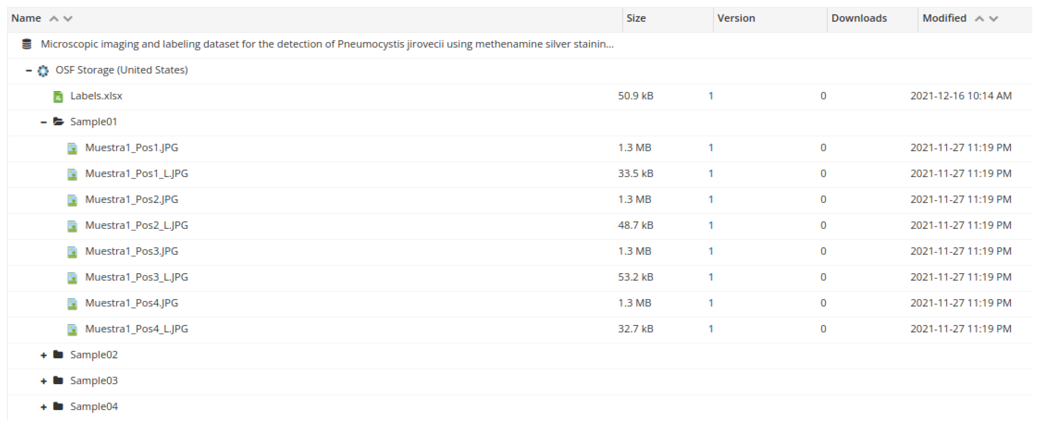Open the Muestra1_Pos2.JPG file
This screenshot has width=1039, height=429.
[132, 200]
